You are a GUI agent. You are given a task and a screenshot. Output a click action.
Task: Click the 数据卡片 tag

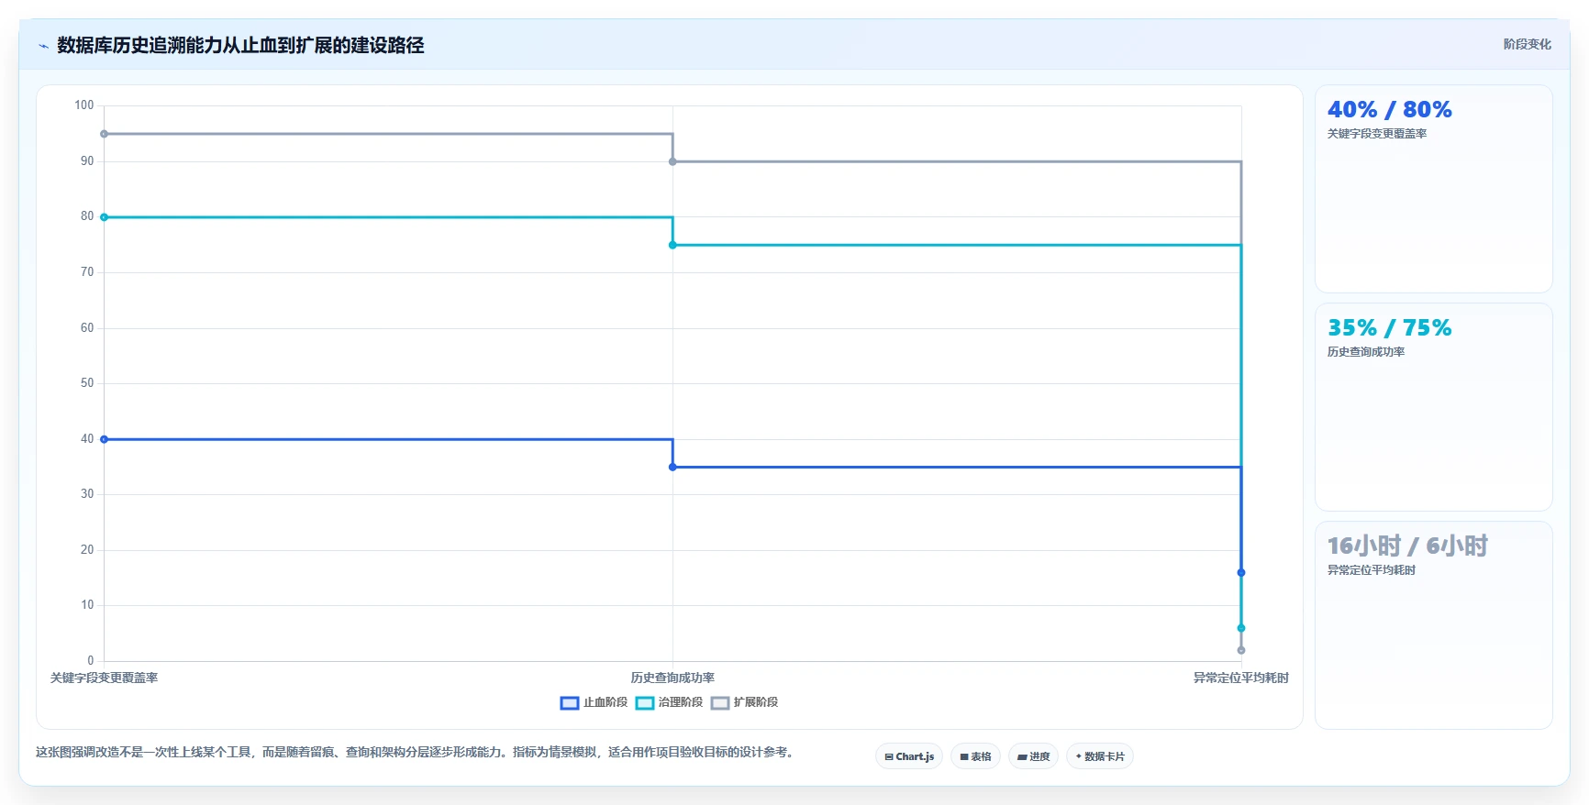1099,756
